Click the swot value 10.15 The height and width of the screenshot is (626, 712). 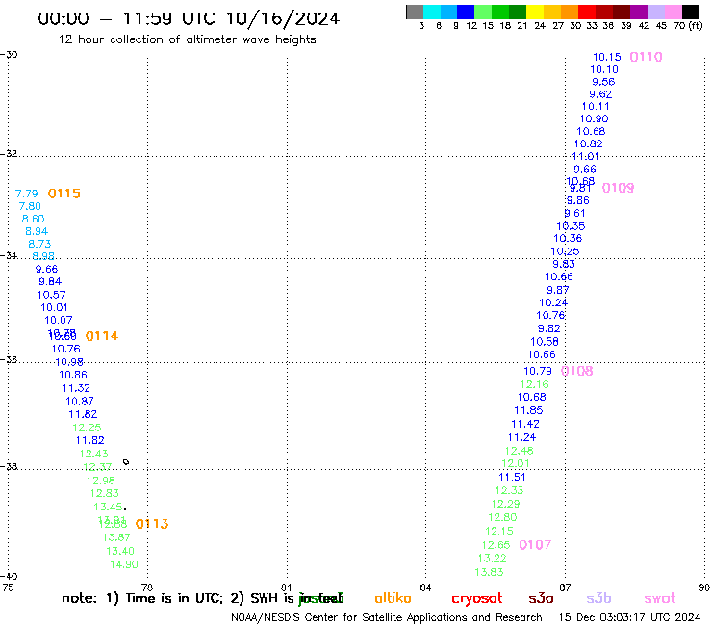[607, 57]
